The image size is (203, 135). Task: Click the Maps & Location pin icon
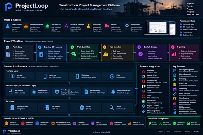[144, 106]
